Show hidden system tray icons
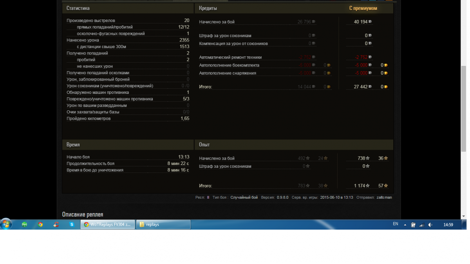Screen dimensions: 470x264 (x=405, y=225)
